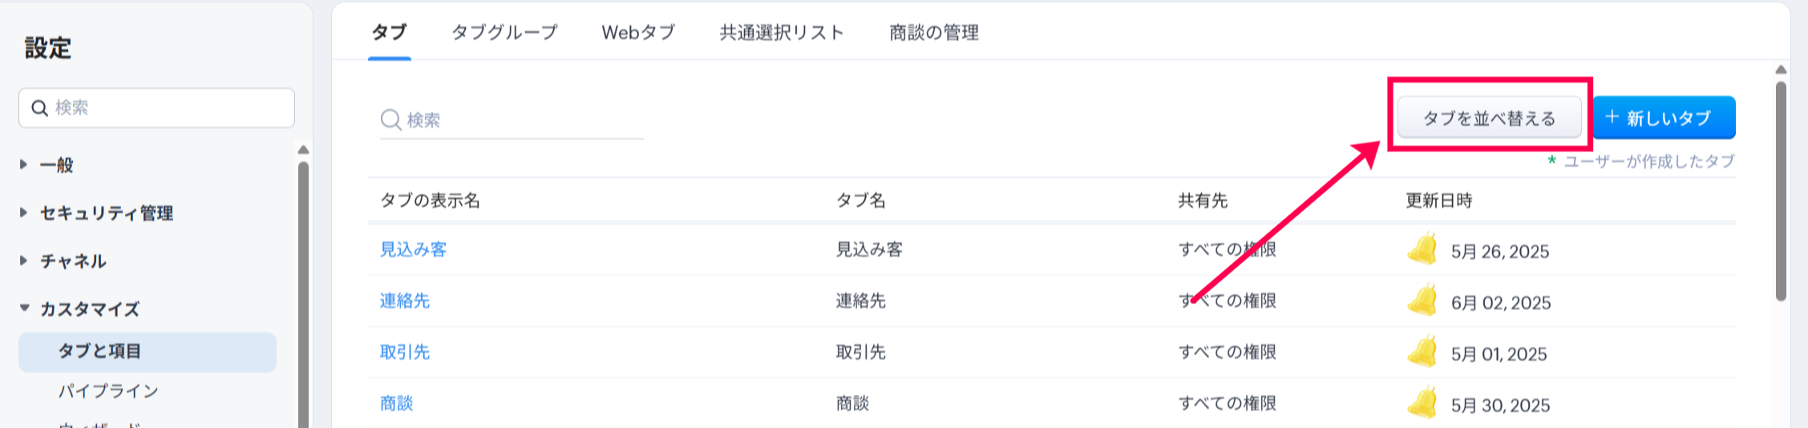Click the タブを並べ替える button

click(x=1489, y=119)
